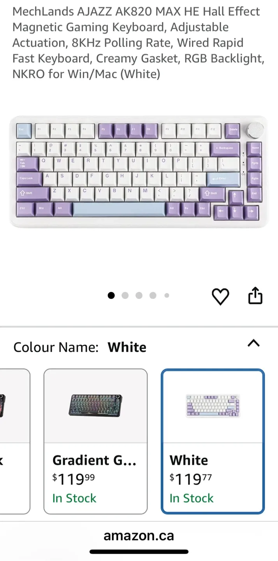Tap the amazon.ca address bar
The width and height of the screenshot is (278, 561).
pos(139,536)
